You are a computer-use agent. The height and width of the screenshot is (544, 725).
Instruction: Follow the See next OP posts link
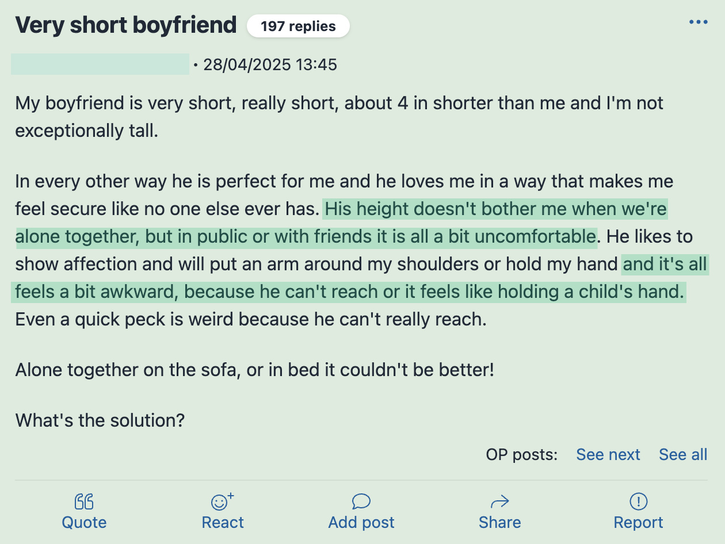(608, 454)
